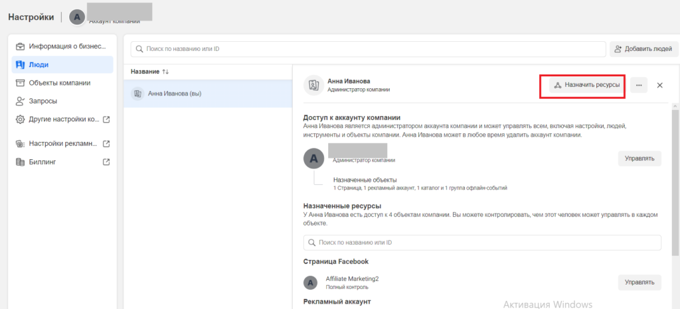Click the people search field at top

(x=367, y=49)
